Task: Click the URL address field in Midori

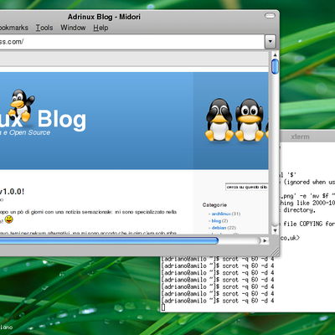Action: (131, 42)
